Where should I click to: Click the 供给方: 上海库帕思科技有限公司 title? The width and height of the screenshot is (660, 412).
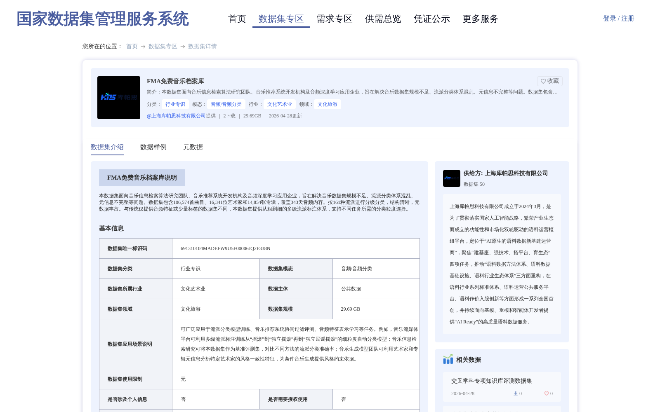point(506,173)
